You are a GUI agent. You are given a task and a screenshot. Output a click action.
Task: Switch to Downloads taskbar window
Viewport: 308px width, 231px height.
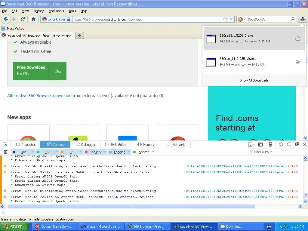coord(241,226)
